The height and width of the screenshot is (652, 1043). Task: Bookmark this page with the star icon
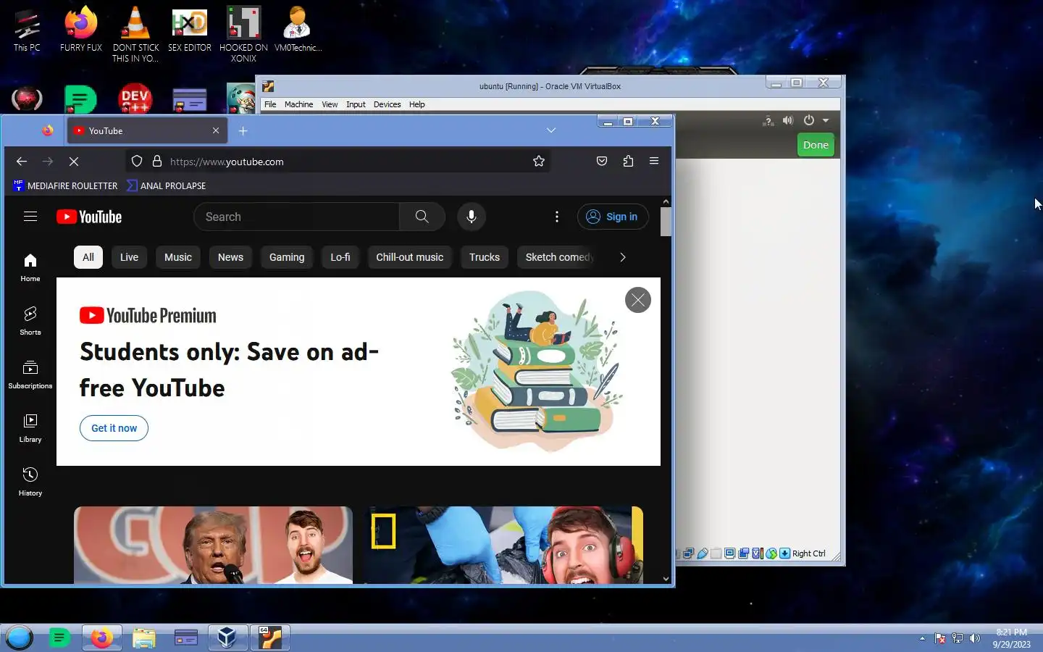pos(539,162)
